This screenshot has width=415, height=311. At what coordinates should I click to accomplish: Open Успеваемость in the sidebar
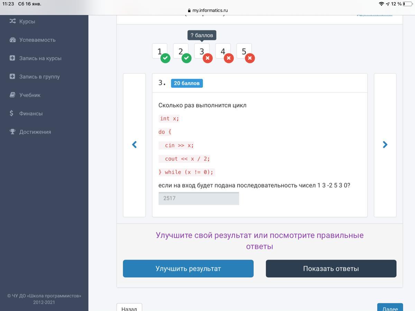(37, 40)
